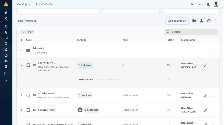Open notifications bell icon
The image size is (224, 125).
[208, 4]
